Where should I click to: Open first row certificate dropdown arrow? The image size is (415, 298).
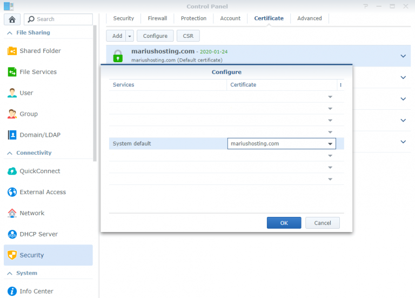pos(330,97)
